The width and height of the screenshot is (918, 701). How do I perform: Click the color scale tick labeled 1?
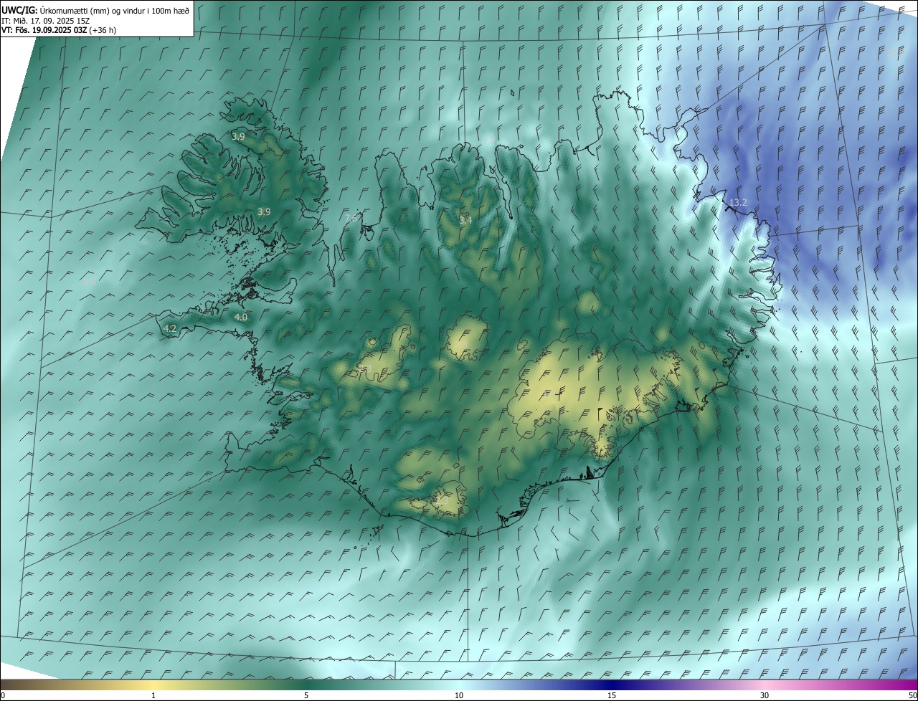coord(153,695)
